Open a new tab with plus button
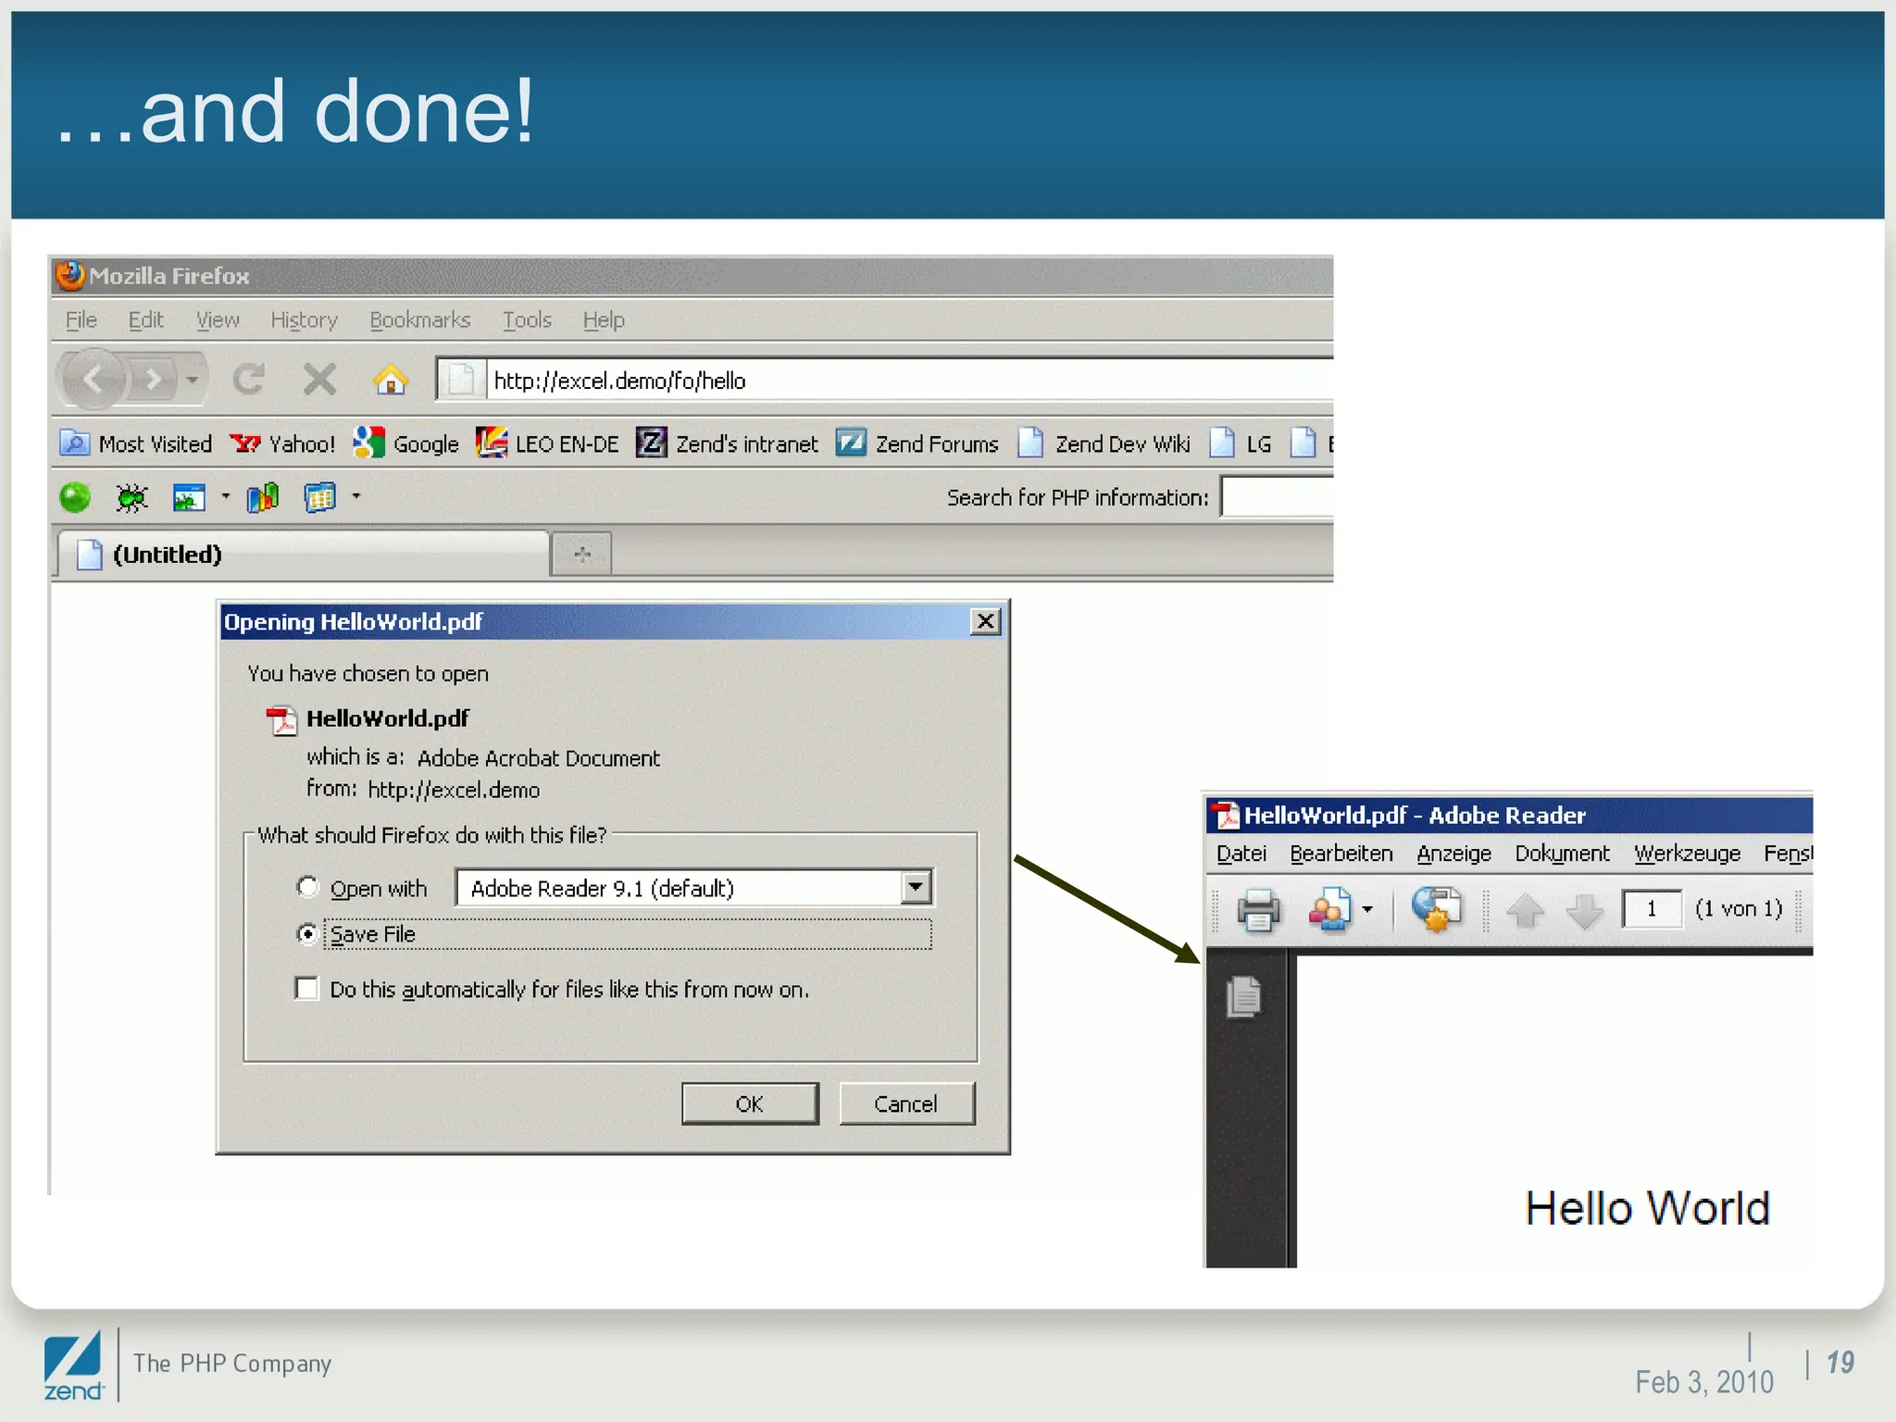1896x1422 pixels. 581,555
